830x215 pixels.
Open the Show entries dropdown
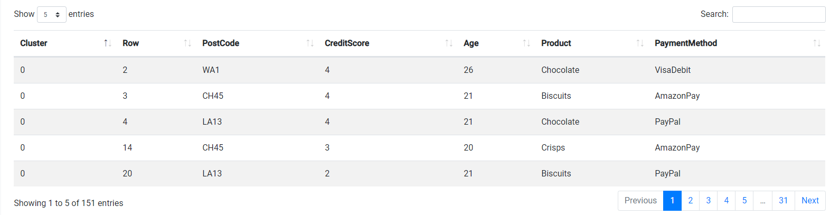(51, 14)
